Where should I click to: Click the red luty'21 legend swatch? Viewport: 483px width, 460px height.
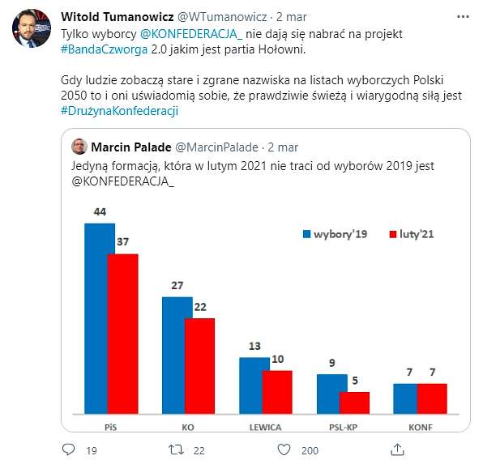[393, 234]
